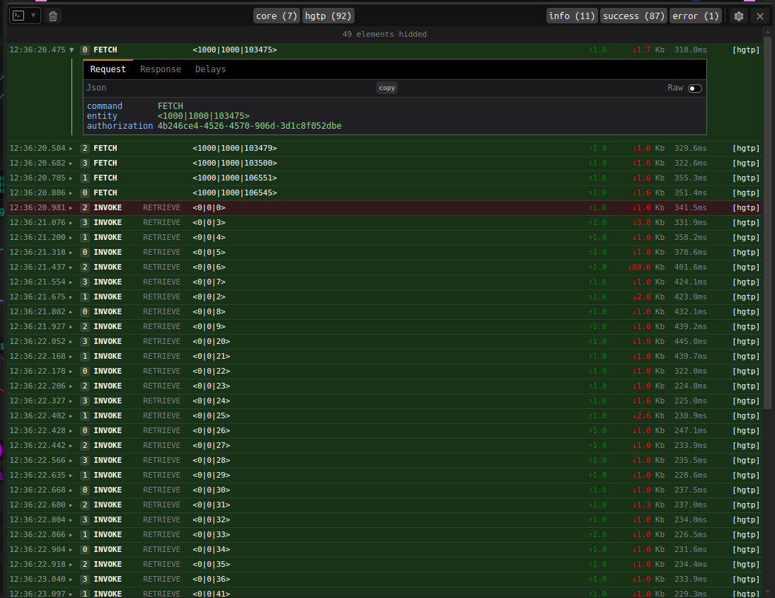This screenshot has height=598, width=775.
Task: Switch to the Response tab
Action: (161, 69)
